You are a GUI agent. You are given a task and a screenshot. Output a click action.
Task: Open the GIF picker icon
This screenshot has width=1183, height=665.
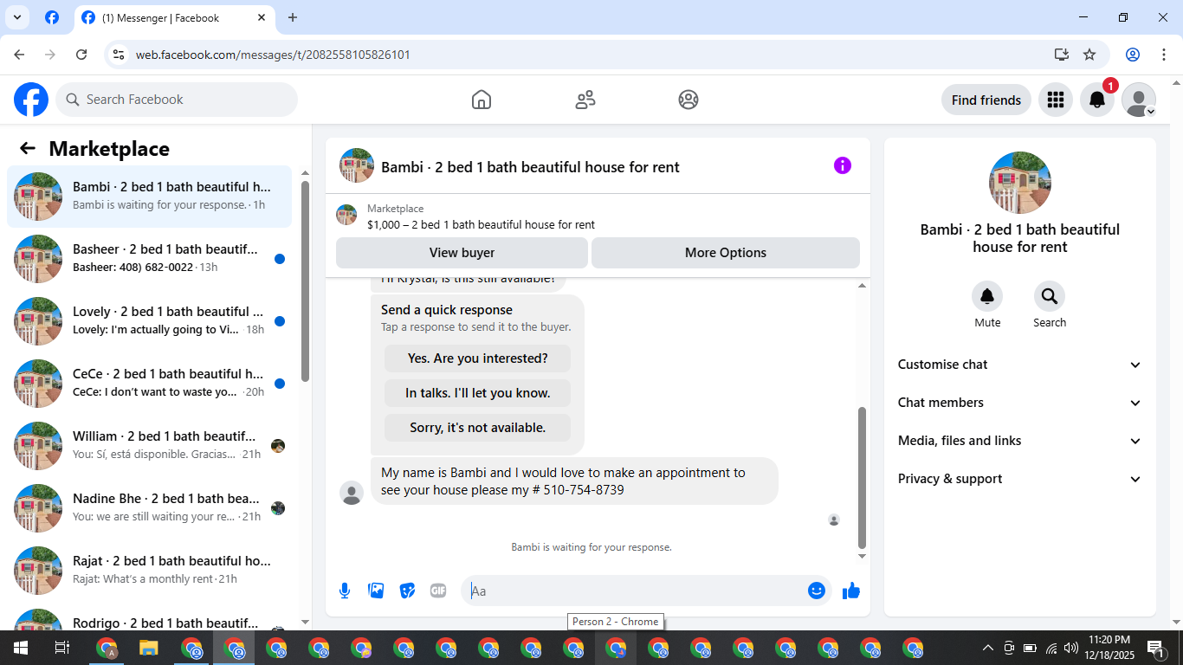point(438,591)
